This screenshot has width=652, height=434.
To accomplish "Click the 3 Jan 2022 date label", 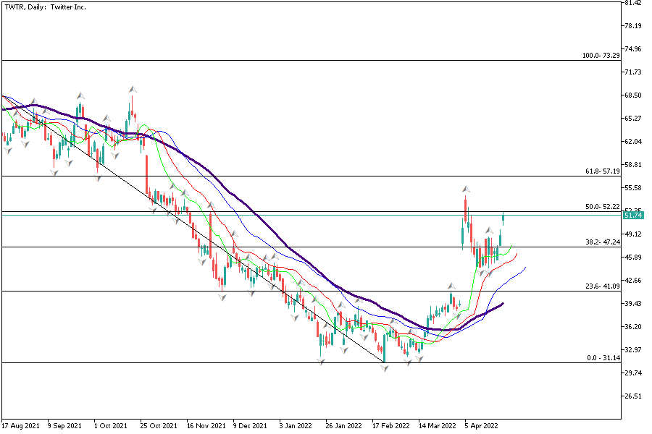I will point(296,426).
